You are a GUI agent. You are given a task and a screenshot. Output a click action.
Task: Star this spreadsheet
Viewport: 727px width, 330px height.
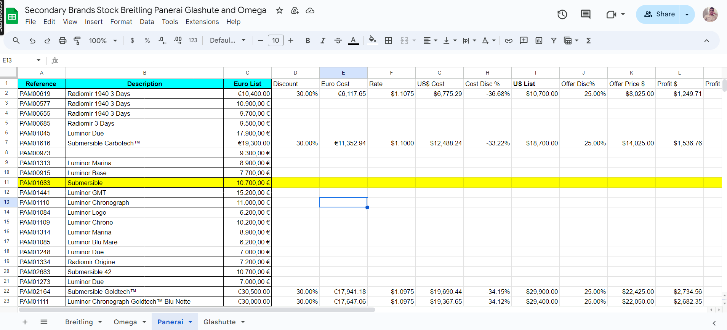click(280, 10)
